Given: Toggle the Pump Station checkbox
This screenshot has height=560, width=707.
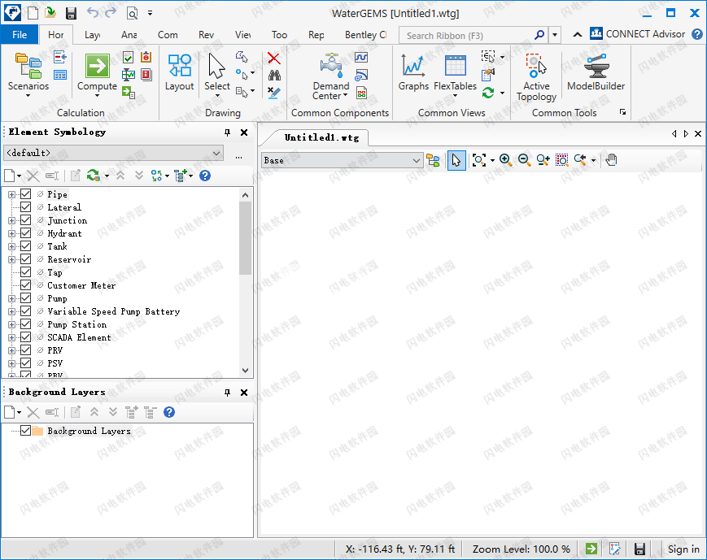Looking at the screenshot, I should 26,324.
